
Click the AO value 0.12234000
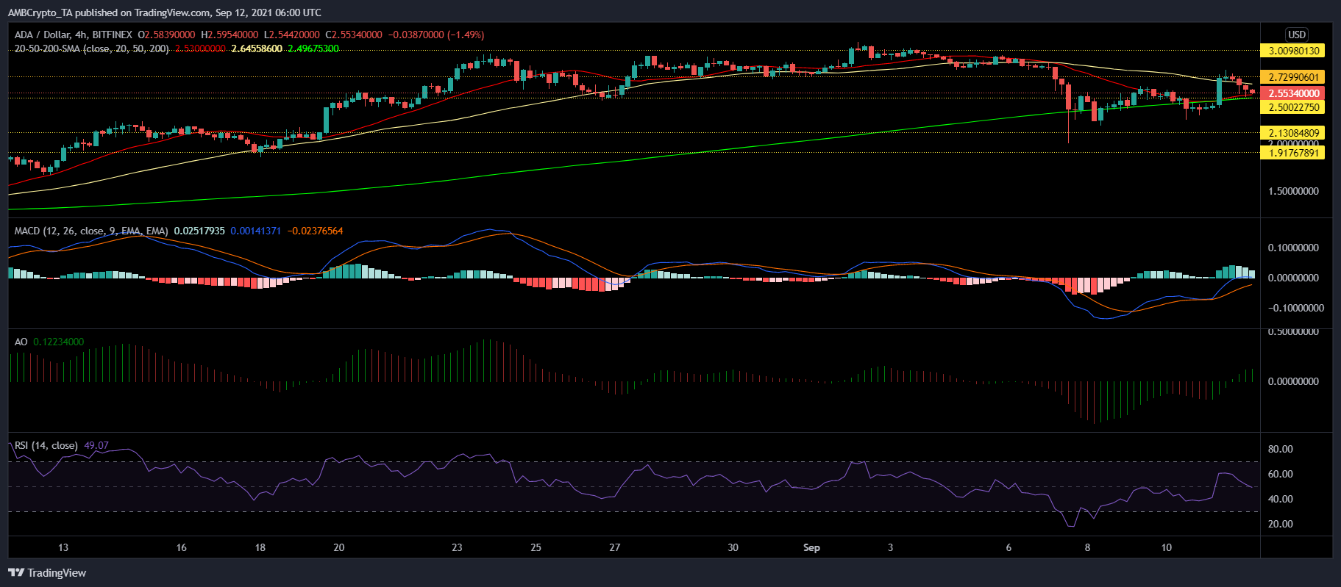(x=59, y=342)
